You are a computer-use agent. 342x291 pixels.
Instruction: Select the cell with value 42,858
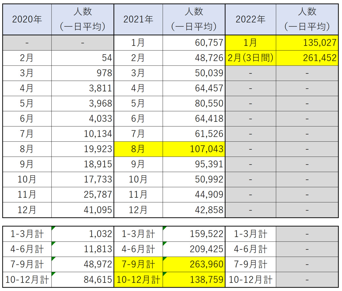click(x=194, y=210)
